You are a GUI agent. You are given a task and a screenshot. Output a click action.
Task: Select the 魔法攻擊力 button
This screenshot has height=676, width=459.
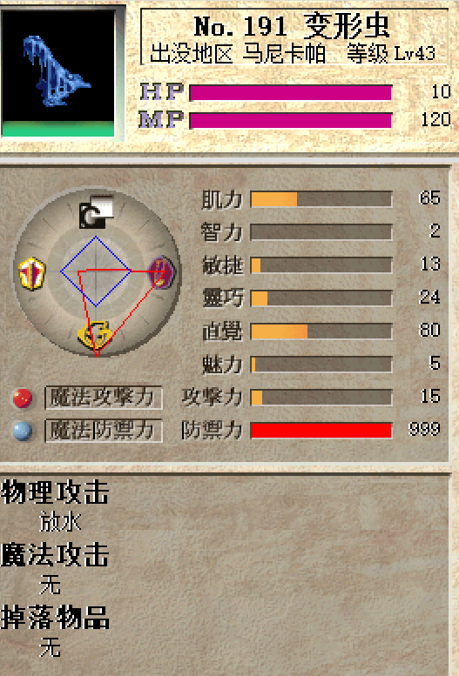(x=104, y=398)
